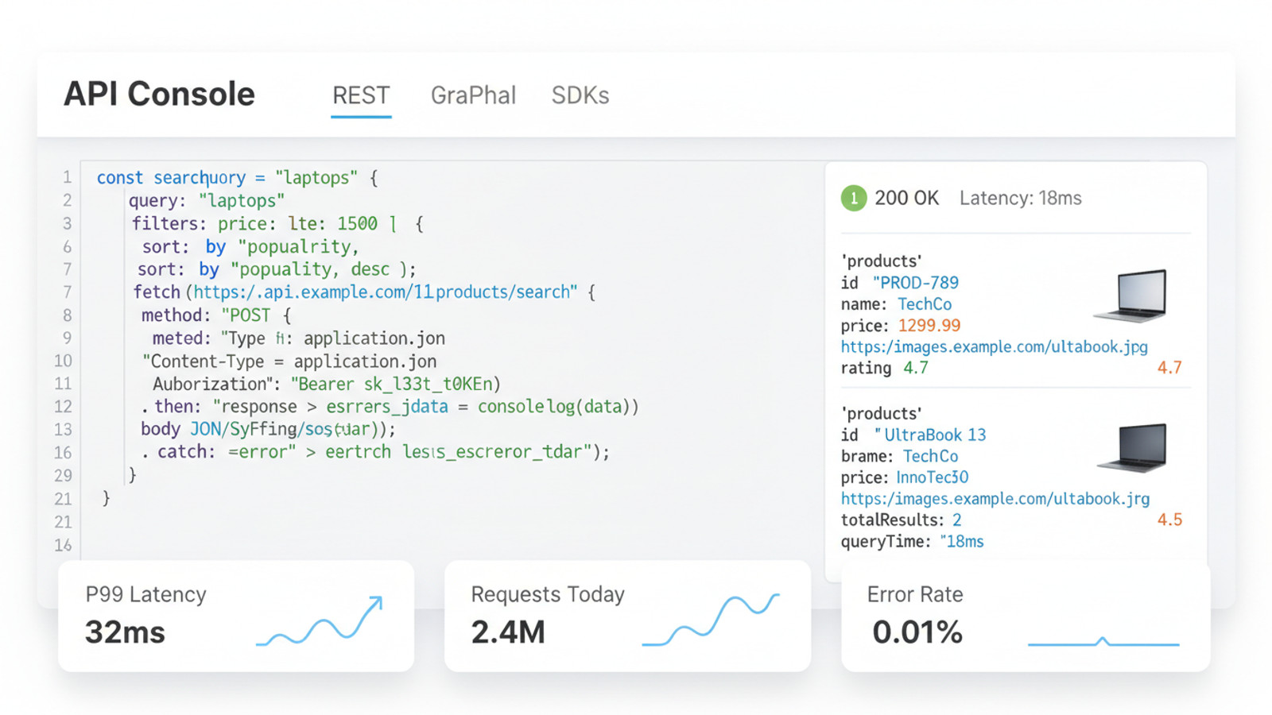Open the TechCo laptop product thumbnail
The image size is (1272, 715).
pyautogui.click(x=1132, y=295)
